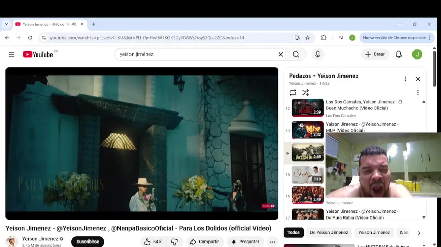Bookmark this page with star
Image resolution: width=441 pixels, height=247 pixels.
tap(308, 38)
